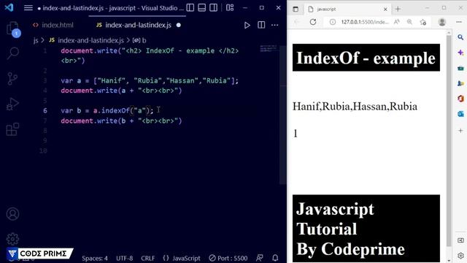Viewport: 467px width, 263px height.
Task: Click the browser back arrow
Action: 297,22
